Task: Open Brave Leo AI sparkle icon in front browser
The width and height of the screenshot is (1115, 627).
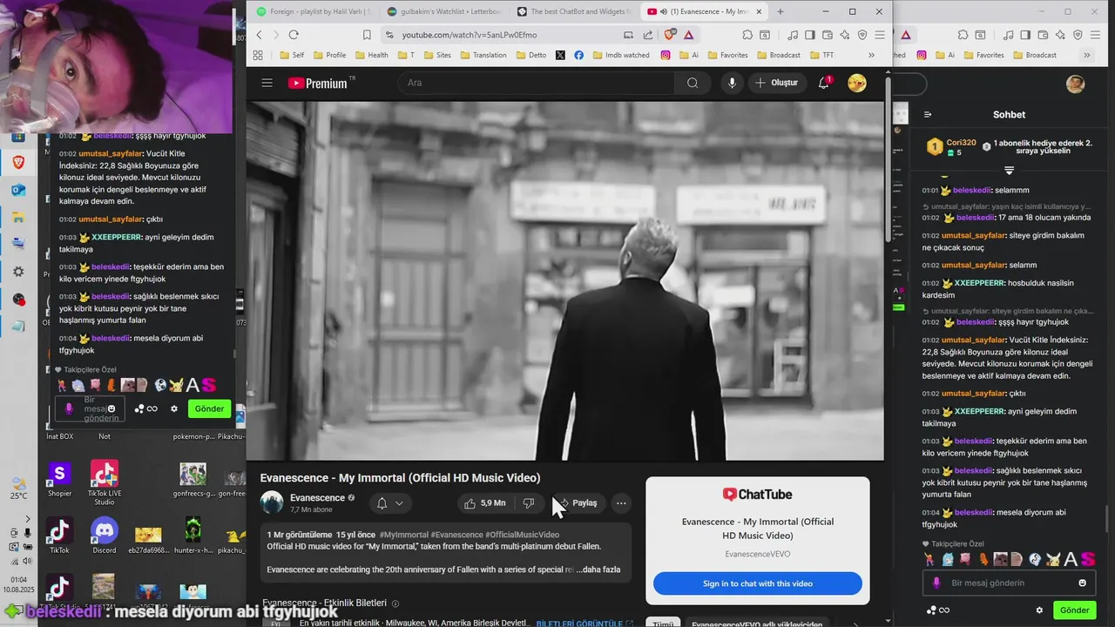Action: [x=844, y=35]
